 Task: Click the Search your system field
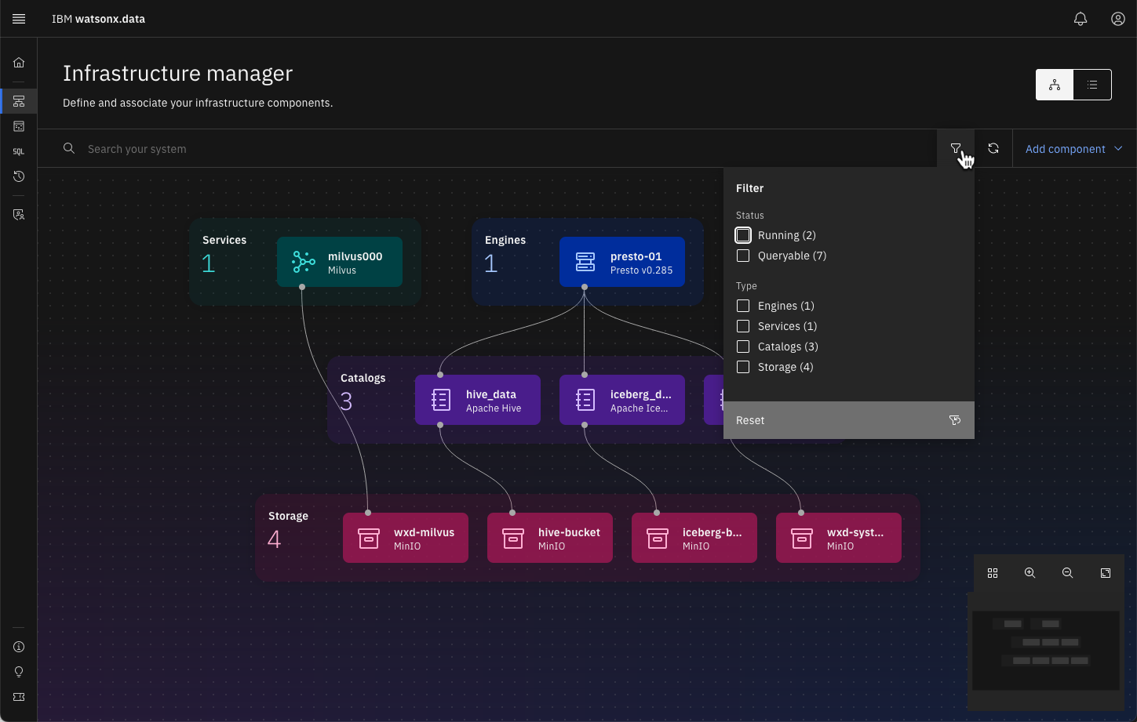pos(487,149)
